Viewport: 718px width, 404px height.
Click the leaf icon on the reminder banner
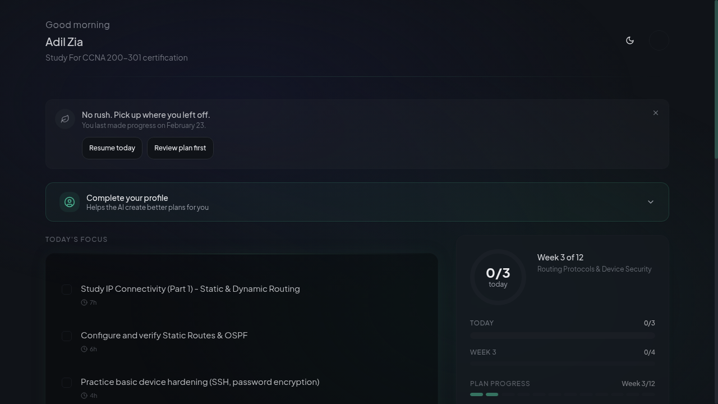tap(65, 119)
